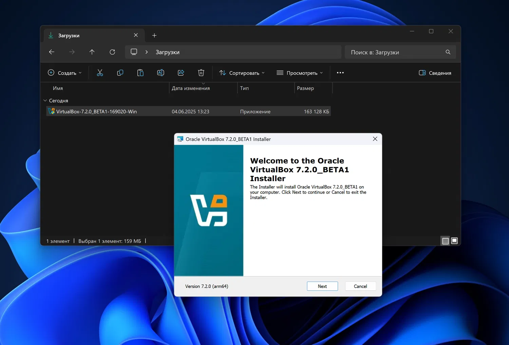Cancel the VirtualBox installer
509x345 pixels.
[x=360, y=286]
